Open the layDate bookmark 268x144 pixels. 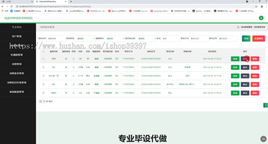pyautogui.click(x=202, y=11)
